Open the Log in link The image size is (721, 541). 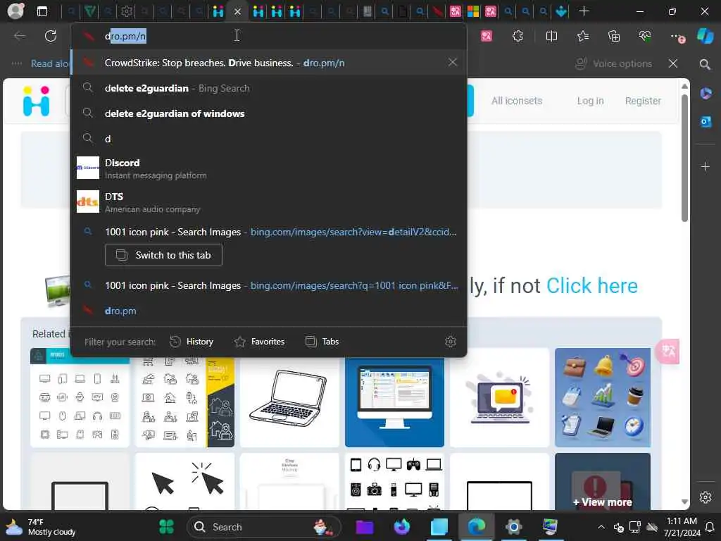pyautogui.click(x=591, y=101)
